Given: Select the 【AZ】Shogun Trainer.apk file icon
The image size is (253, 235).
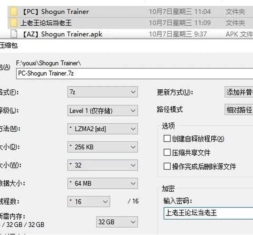Looking at the screenshot, I should pyautogui.click(x=14, y=34).
